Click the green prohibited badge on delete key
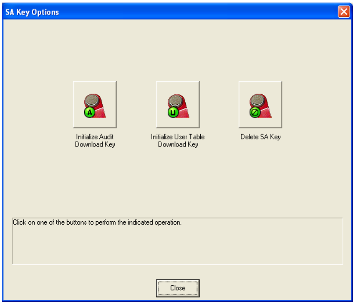This screenshot has height=305, width=356. [x=255, y=113]
